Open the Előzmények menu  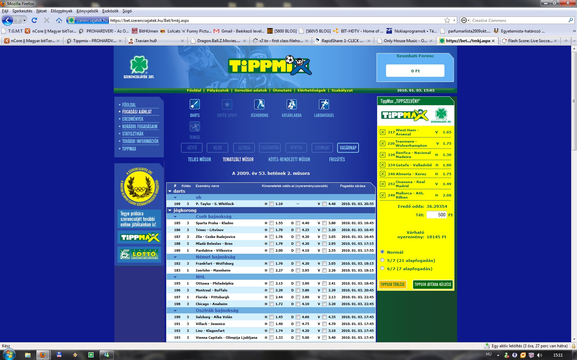point(61,11)
